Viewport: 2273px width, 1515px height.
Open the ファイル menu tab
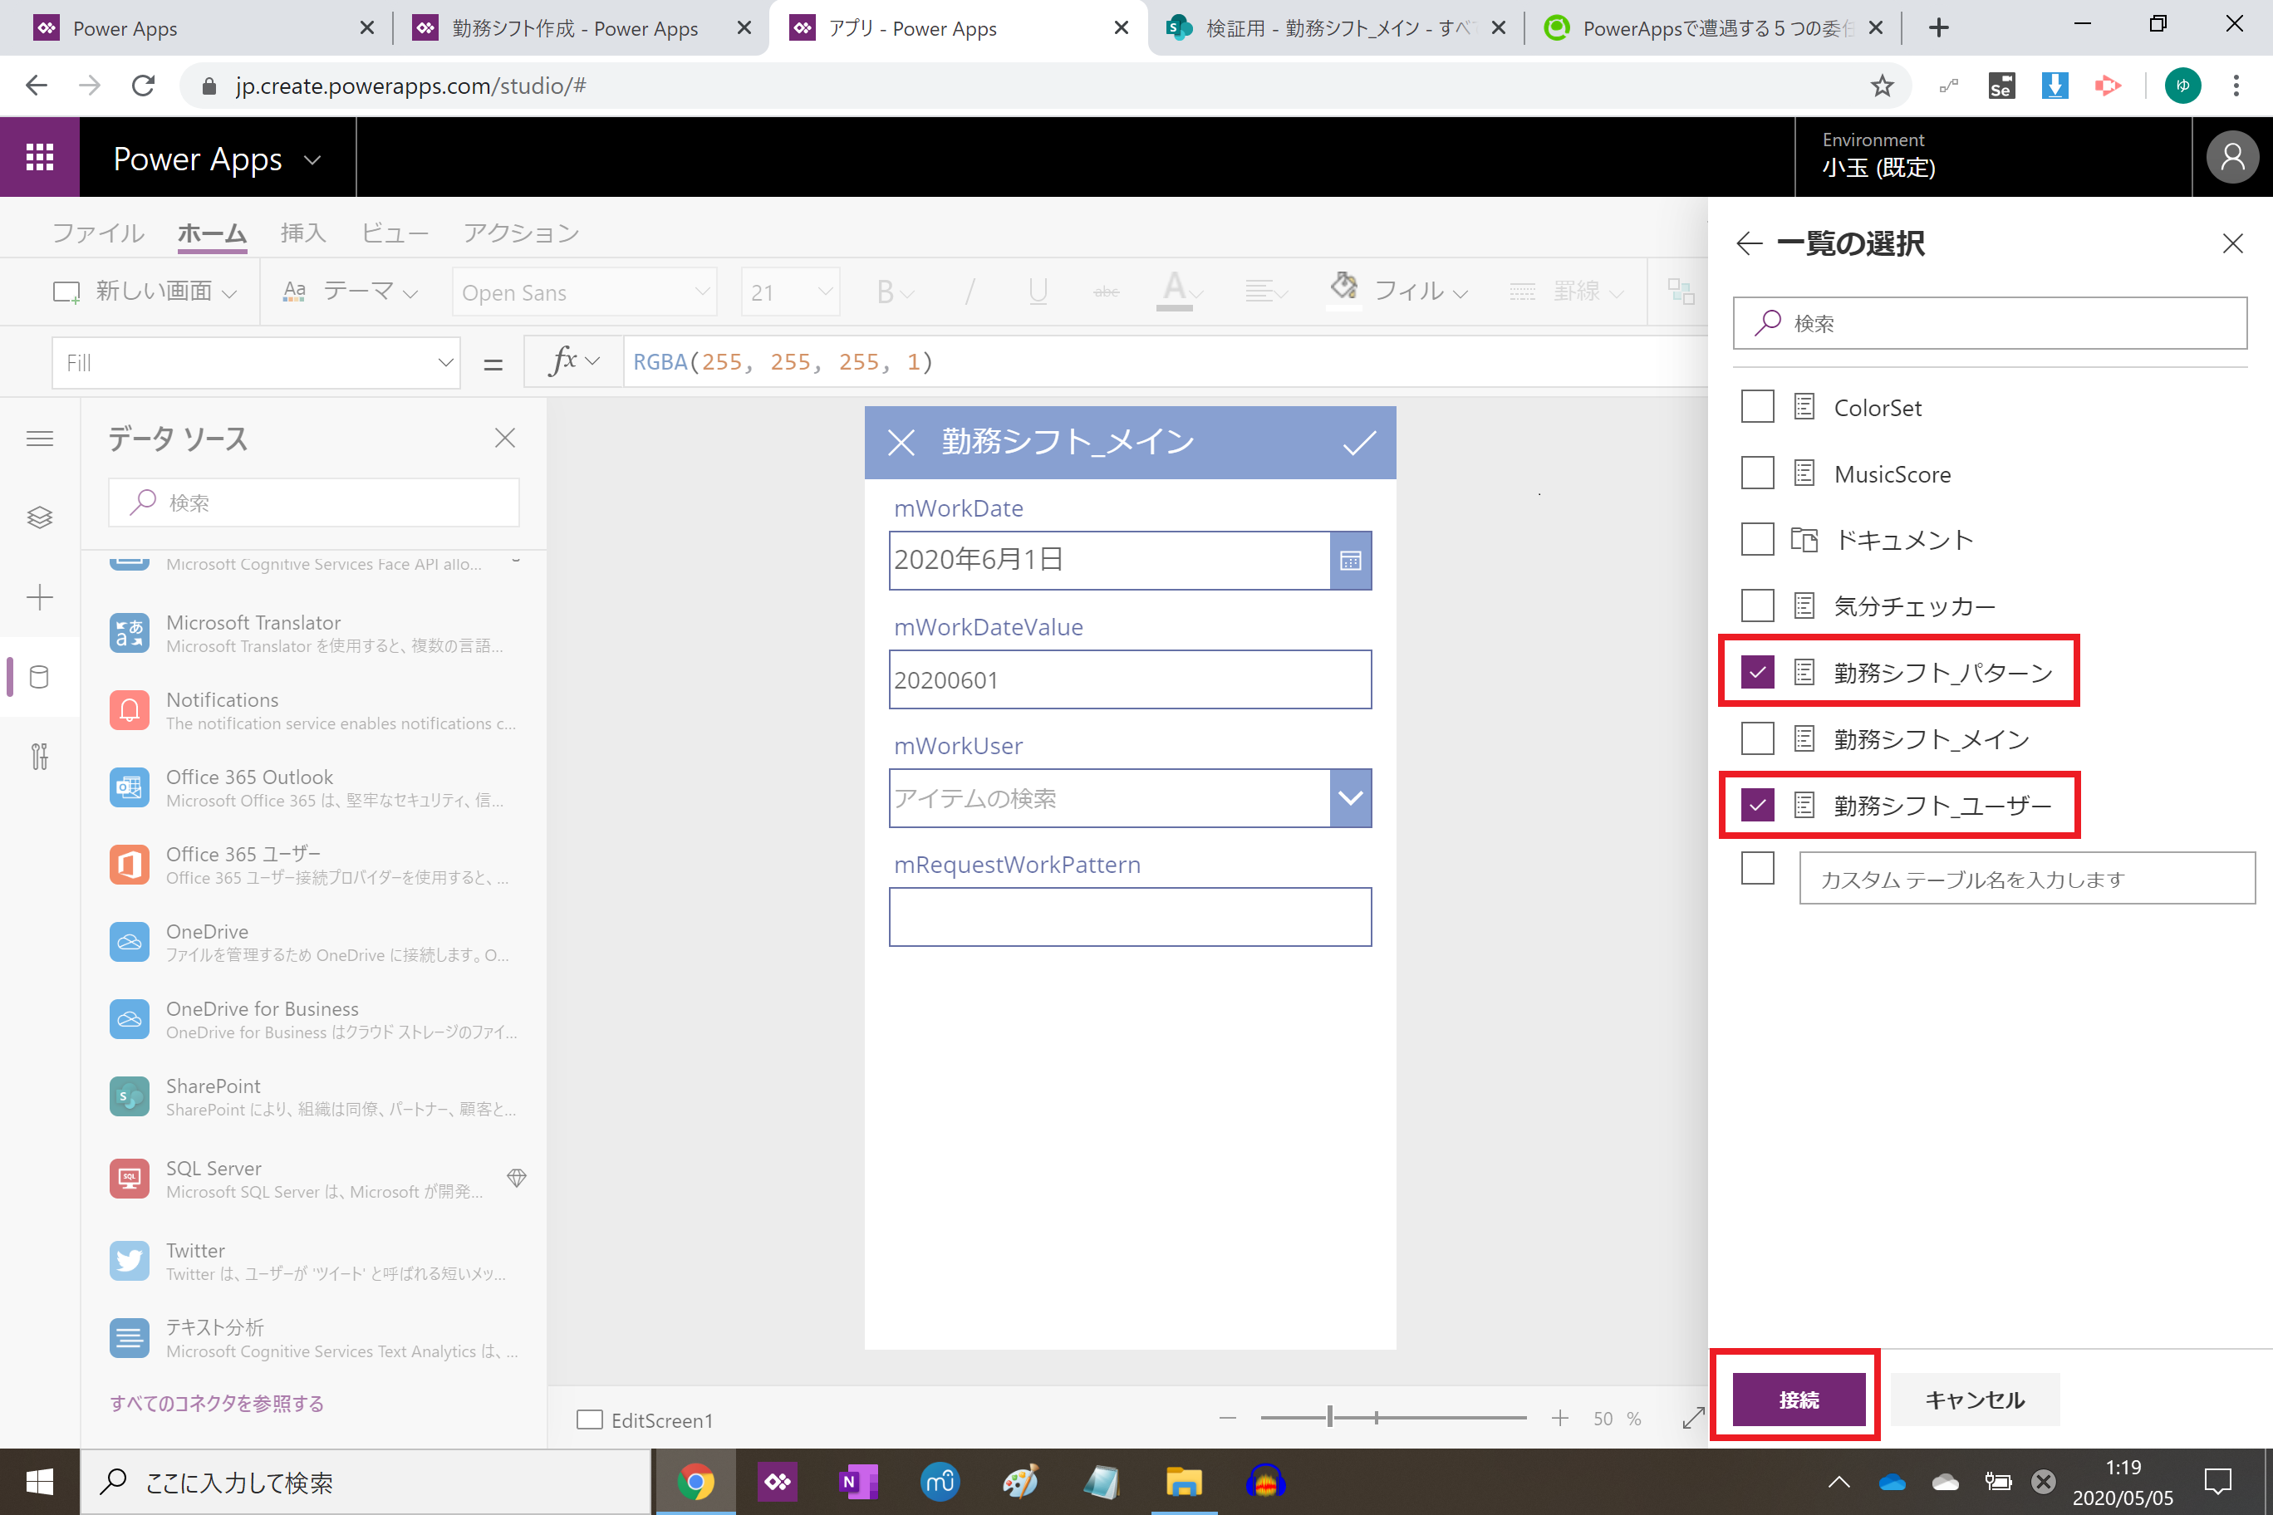click(97, 233)
